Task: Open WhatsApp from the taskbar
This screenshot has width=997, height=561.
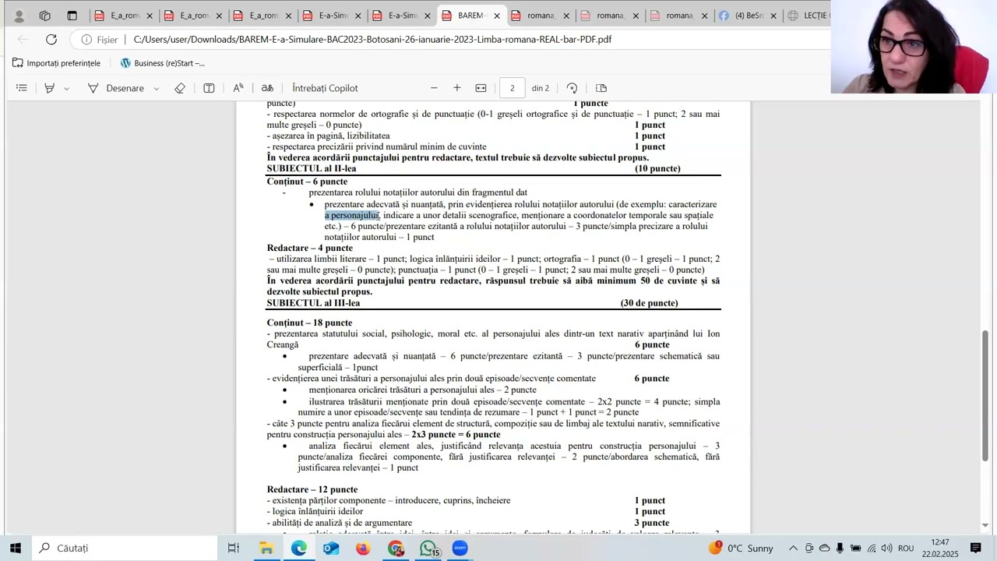Action: click(428, 548)
